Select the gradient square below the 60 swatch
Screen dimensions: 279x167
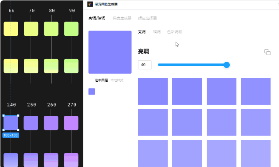pyautogui.click(x=11, y=66)
